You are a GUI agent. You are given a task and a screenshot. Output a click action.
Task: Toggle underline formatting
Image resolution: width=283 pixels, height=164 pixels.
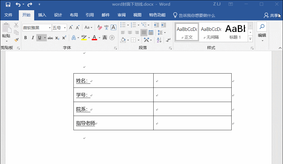pos(40,38)
